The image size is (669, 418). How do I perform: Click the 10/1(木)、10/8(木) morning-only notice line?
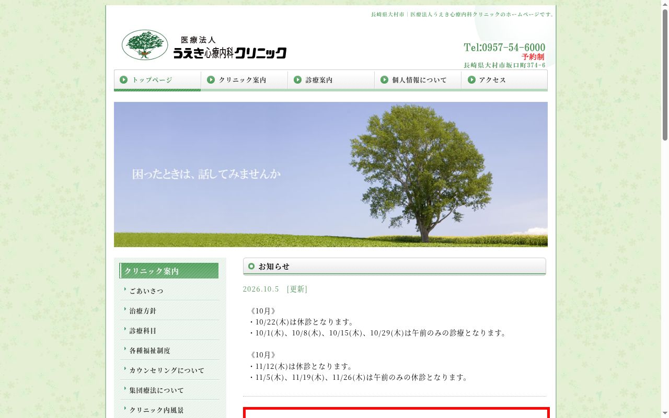378,333
